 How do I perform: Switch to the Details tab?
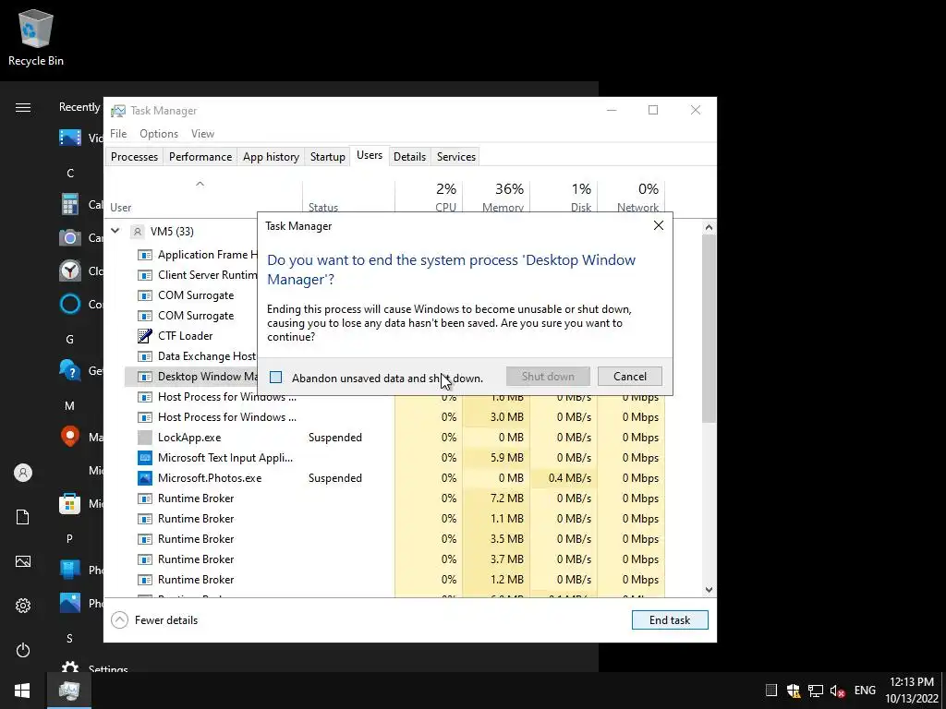tap(409, 157)
